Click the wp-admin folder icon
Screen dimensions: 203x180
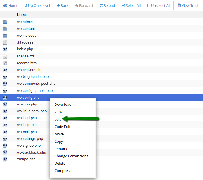pyautogui.click(x=5, y=22)
